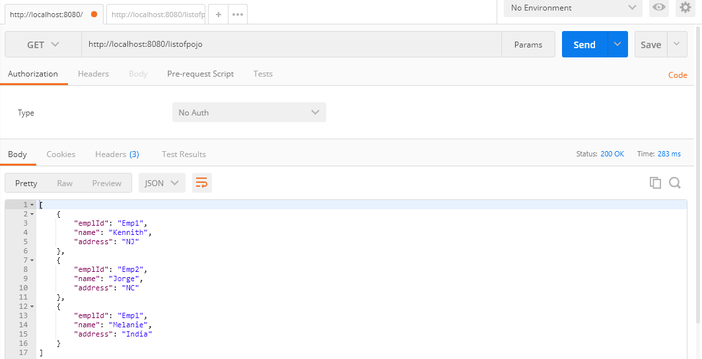The height and width of the screenshot is (359, 702).
Task: Select Pretty view mode
Action: tap(26, 183)
